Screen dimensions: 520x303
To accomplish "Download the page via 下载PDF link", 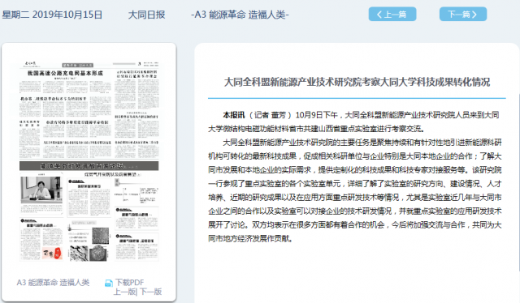I will point(130,283).
